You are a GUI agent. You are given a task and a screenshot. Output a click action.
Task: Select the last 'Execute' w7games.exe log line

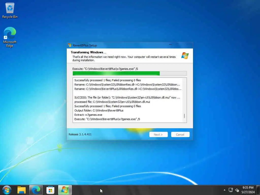tap(107, 119)
